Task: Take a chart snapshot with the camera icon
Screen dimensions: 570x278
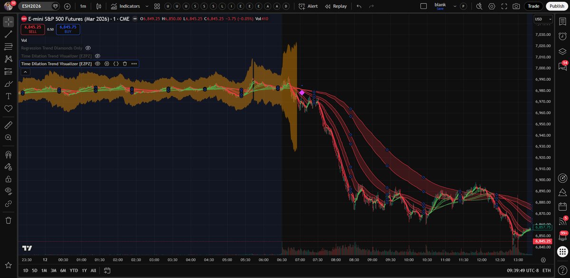Action: tap(515, 6)
